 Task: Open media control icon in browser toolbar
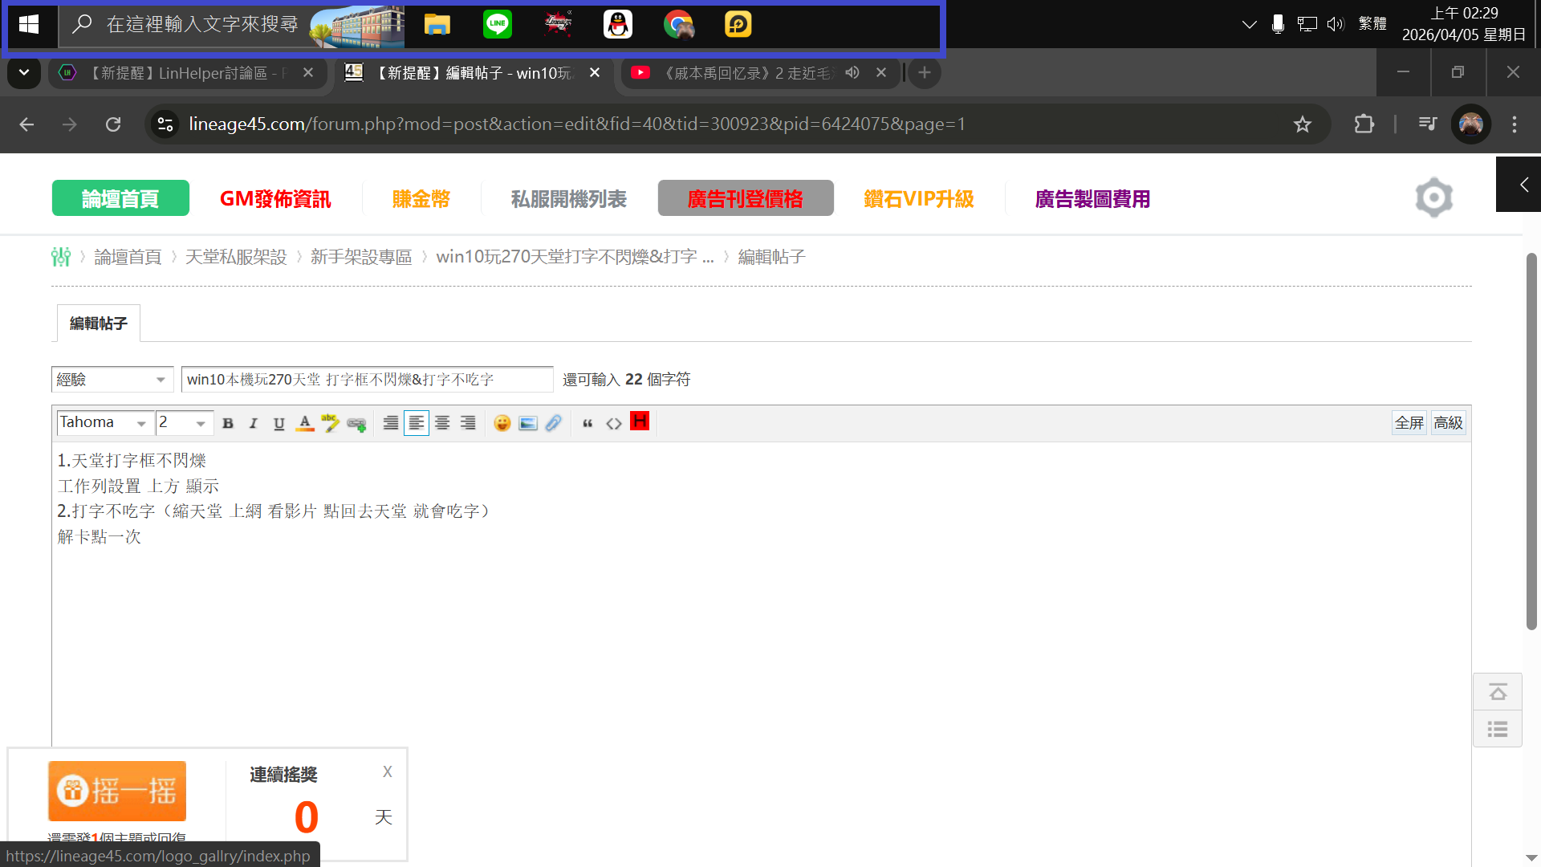click(1428, 124)
